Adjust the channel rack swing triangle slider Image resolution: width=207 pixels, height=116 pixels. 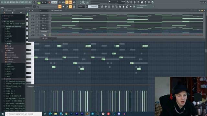coord(27,14)
